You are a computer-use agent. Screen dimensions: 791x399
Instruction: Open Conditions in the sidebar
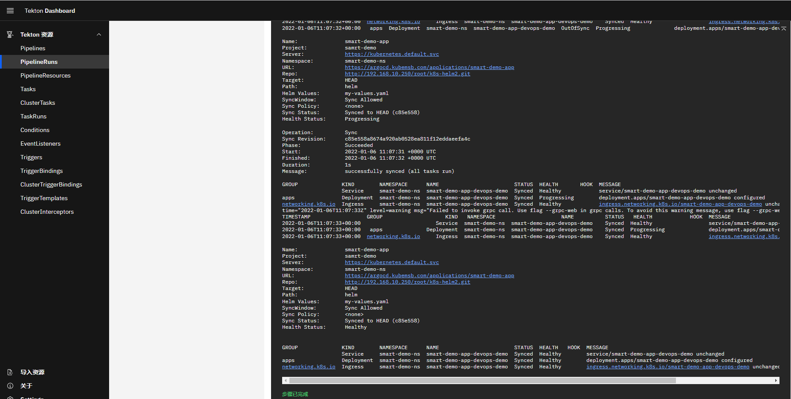pos(55,130)
